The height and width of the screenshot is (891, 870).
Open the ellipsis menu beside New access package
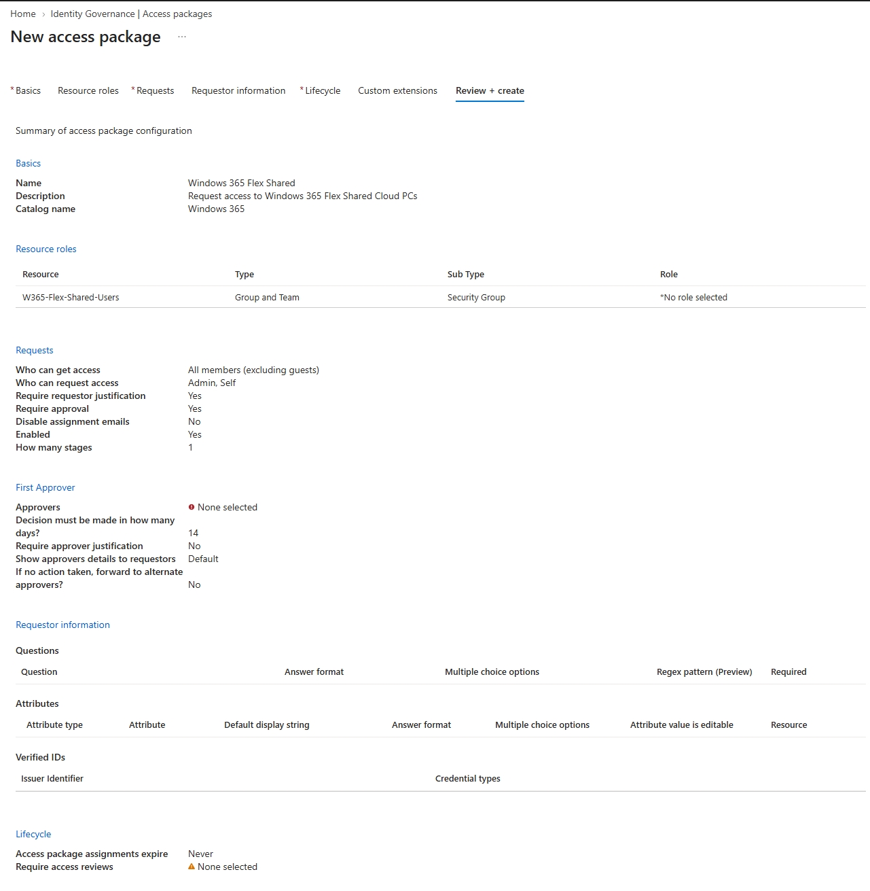point(182,37)
